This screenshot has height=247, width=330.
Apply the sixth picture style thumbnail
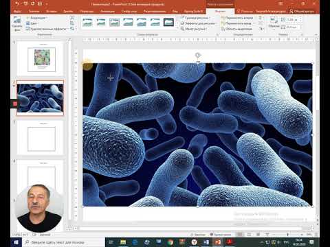(155, 23)
